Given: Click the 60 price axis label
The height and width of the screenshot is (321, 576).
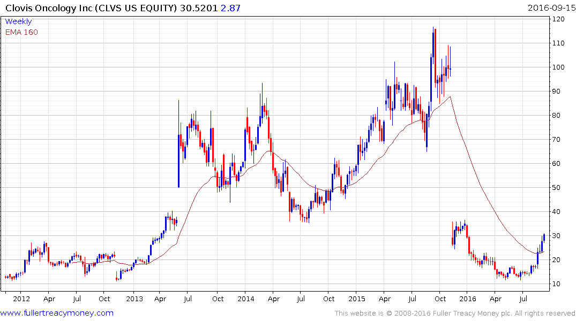Looking at the screenshot, I should pos(557,164).
